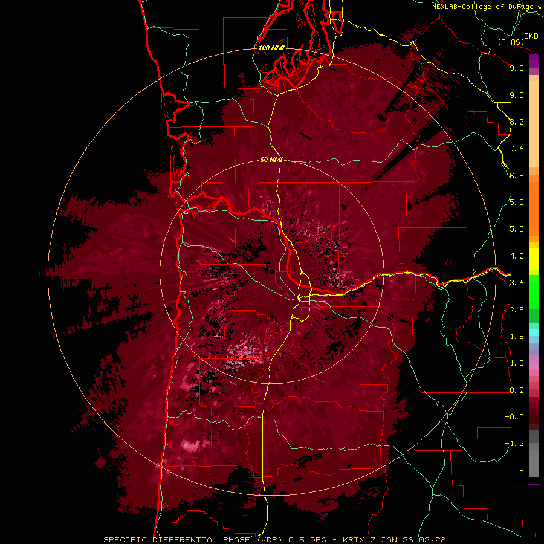The width and height of the screenshot is (544, 544).
Task: Click the light peach segment of the color scale
Action: coord(534,124)
